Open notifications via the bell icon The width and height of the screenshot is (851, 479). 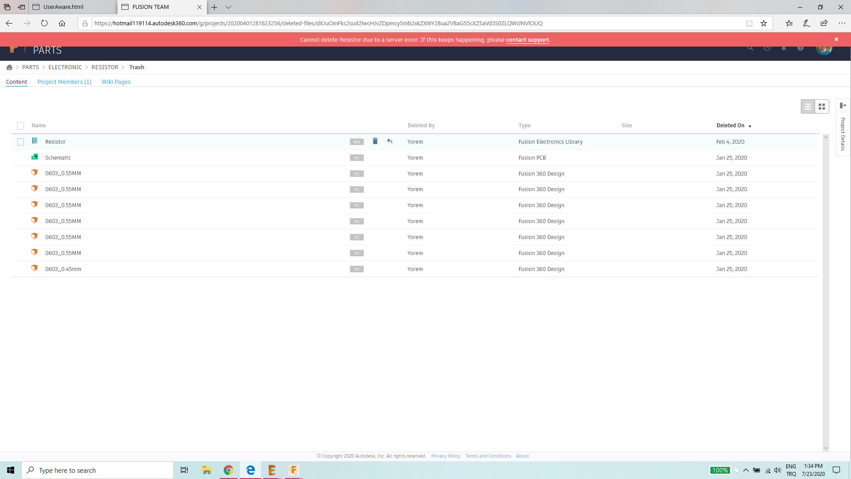point(784,47)
